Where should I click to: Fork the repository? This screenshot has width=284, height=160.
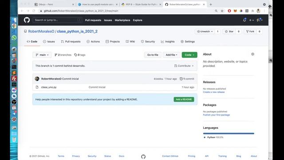click(x=250, y=32)
